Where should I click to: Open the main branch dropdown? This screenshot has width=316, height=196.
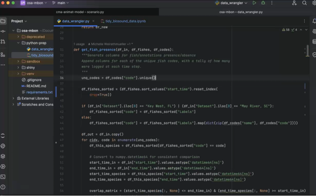pyautogui.click(x=61, y=3)
